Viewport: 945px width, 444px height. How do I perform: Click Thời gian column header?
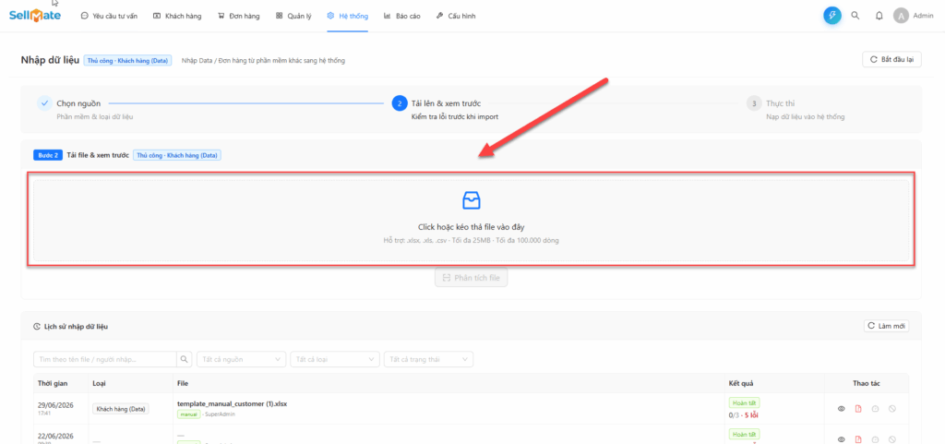[53, 383]
